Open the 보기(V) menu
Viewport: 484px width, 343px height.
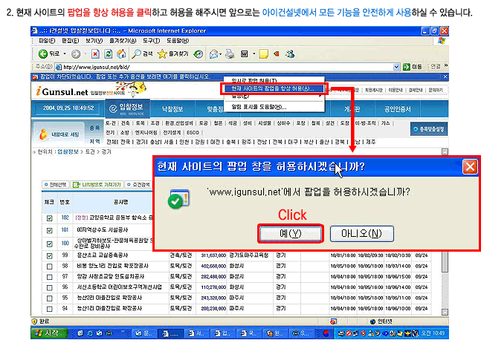point(94,41)
